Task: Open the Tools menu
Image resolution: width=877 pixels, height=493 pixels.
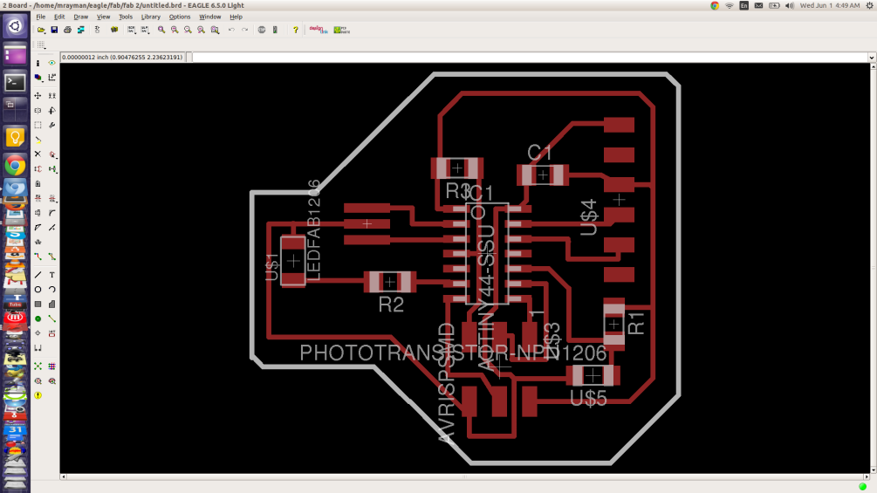Action: point(126,17)
